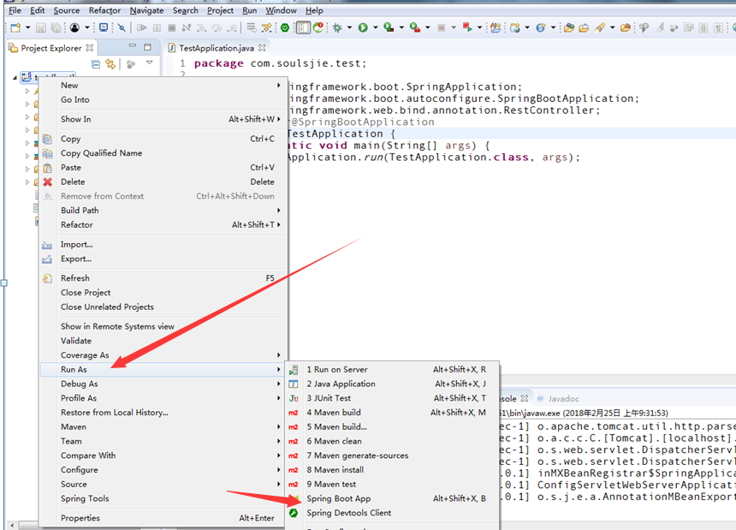Open the Window menu
The image size is (736, 530).
coord(281,10)
